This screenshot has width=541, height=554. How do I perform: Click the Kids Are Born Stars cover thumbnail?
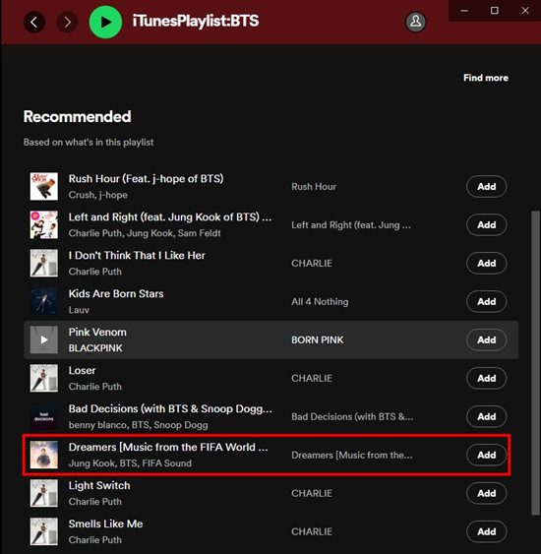[x=44, y=301]
